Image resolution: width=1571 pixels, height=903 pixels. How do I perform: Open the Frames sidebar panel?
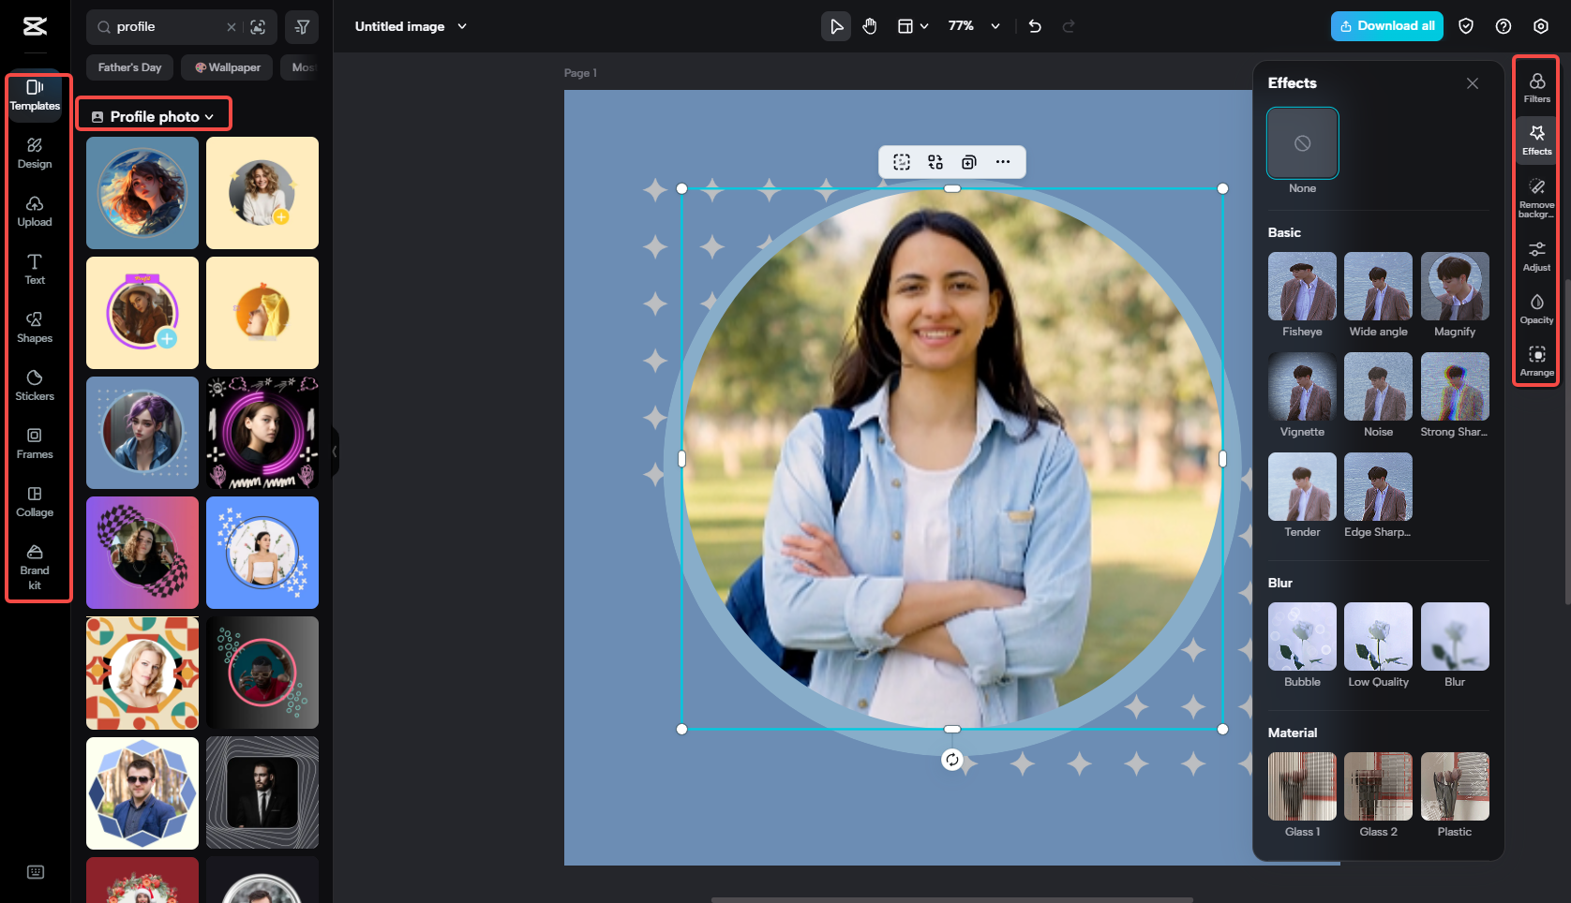pos(35,444)
